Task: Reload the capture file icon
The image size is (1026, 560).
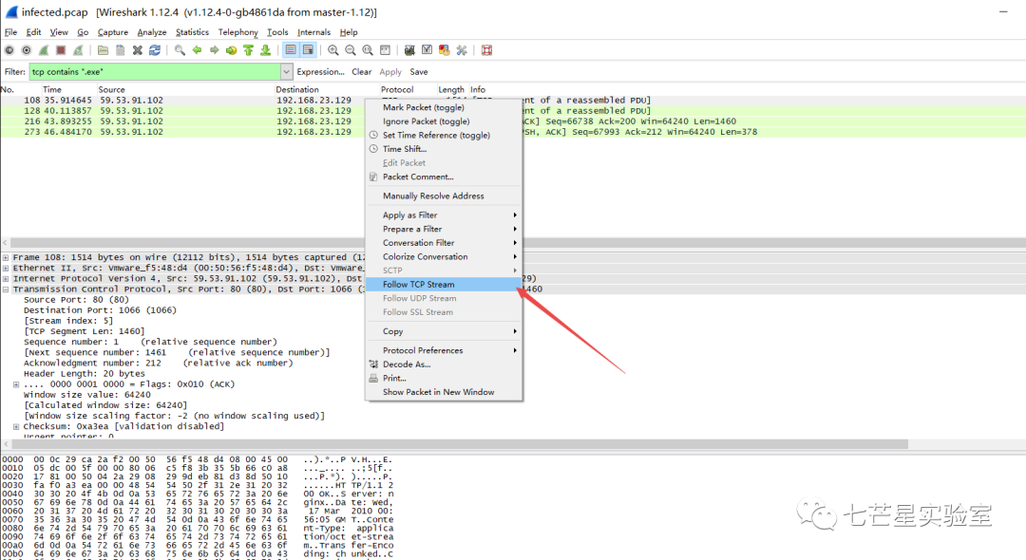Action: 155,50
